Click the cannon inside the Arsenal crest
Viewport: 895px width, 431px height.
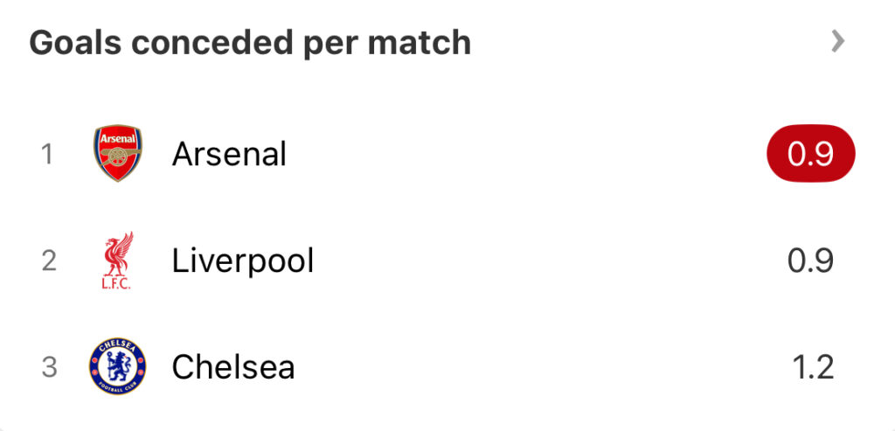pos(118,156)
